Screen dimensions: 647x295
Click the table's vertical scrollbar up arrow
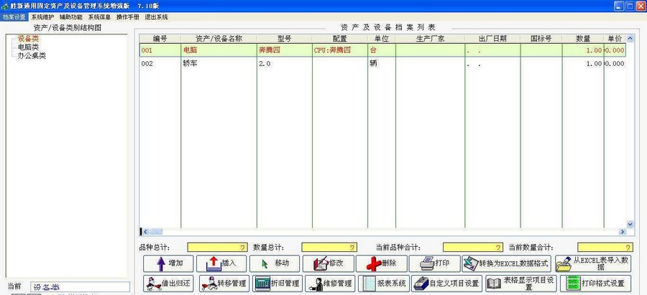click(x=630, y=39)
